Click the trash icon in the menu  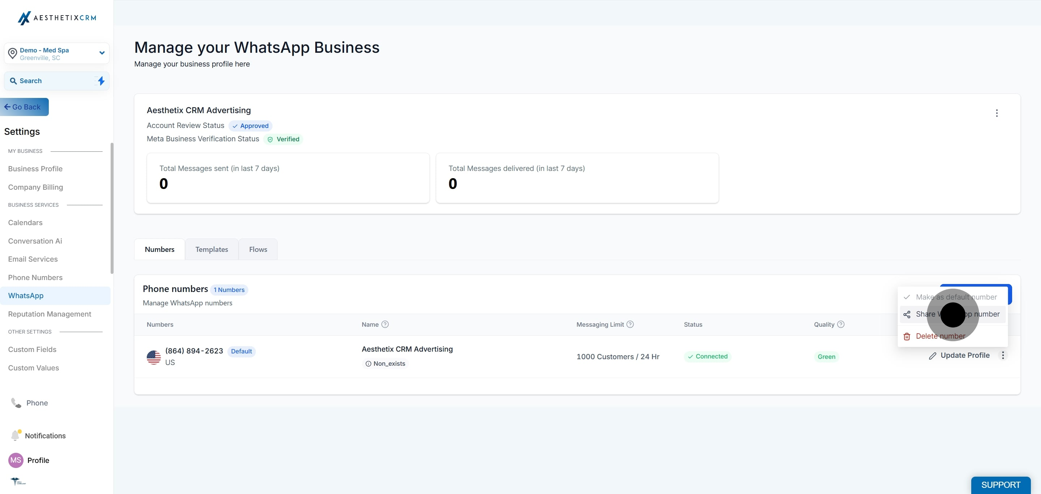coord(907,336)
